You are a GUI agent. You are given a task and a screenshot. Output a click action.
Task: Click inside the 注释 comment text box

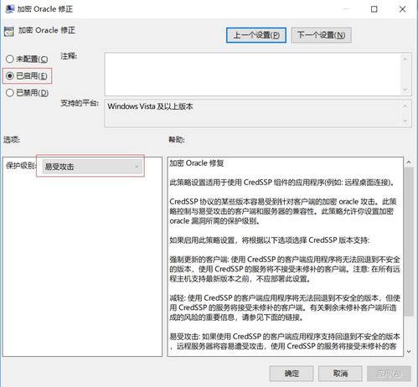tap(253, 74)
